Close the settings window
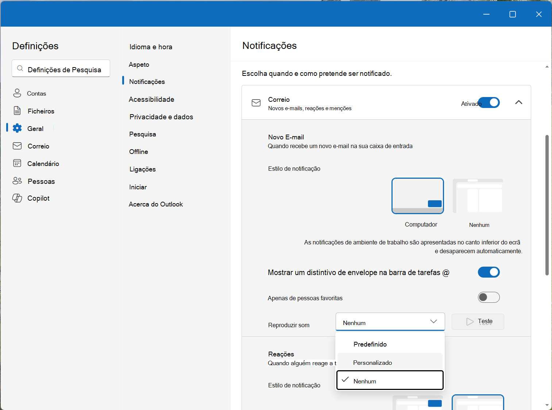The width and height of the screenshot is (552, 410). [539, 14]
